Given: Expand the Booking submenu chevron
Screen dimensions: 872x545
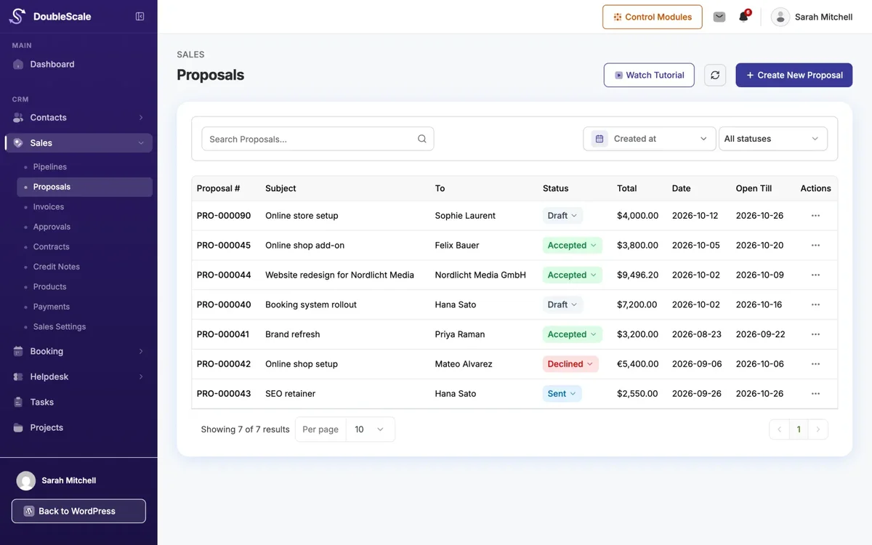Looking at the screenshot, I should pos(141,351).
